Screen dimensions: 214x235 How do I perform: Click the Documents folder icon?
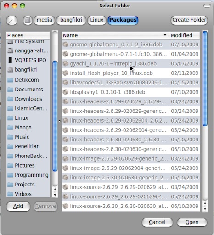pyautogui.click(x=10, y=90)
